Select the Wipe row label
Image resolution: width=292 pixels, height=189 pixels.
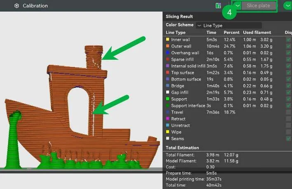pos(176,132)
